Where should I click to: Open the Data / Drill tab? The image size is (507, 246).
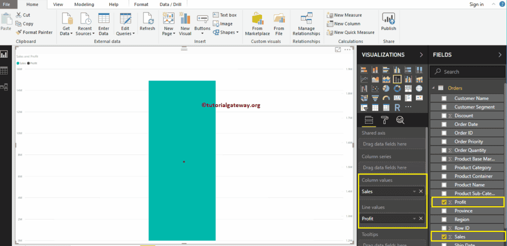(170, 4)
